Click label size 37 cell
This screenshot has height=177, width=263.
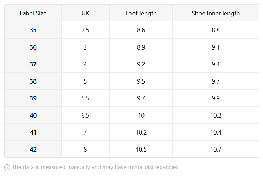click(33, 64)
